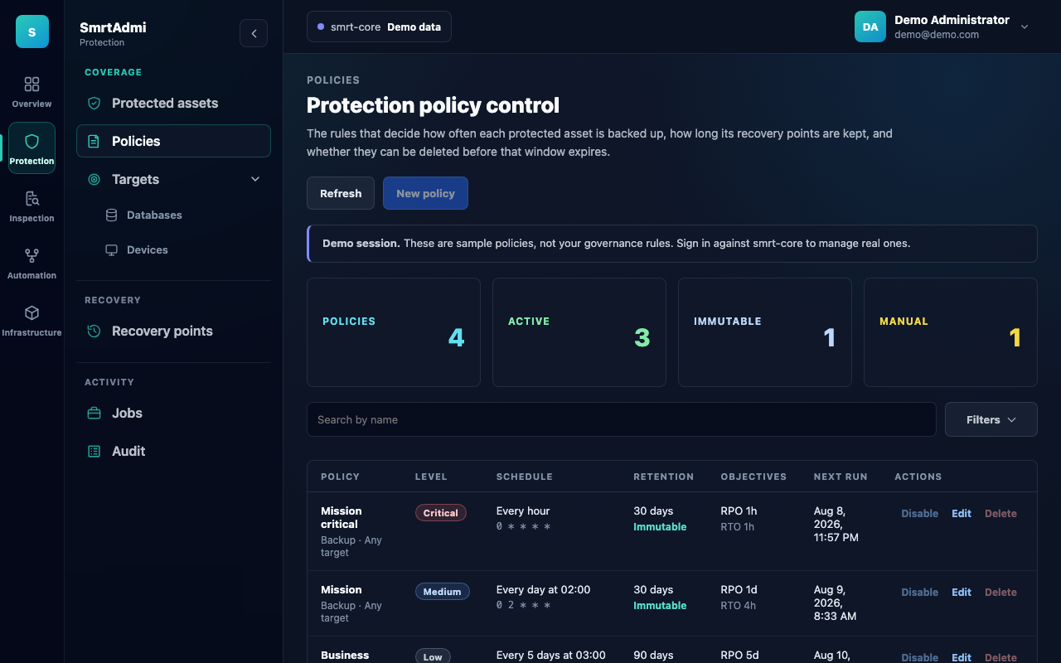Click the Medium level badge
Screen dimensions: 1061x663
point(443,592)
